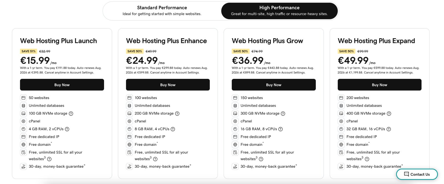Click SSL info icon in the Expand plan
444x184 pixels.
click(367, 159)
